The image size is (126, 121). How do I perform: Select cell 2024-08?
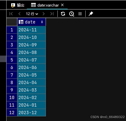point(31,52)
